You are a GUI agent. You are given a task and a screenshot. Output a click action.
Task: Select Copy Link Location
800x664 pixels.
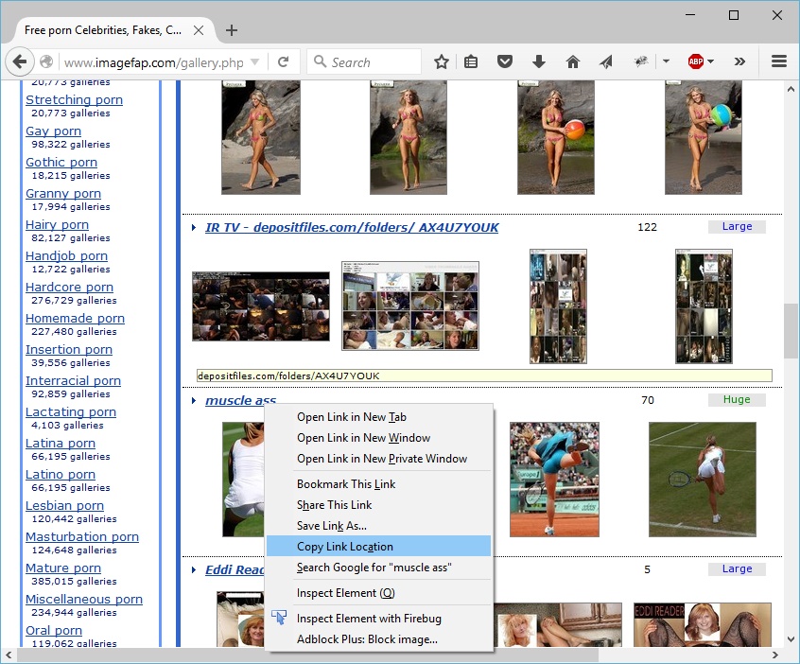coord(378,547)
